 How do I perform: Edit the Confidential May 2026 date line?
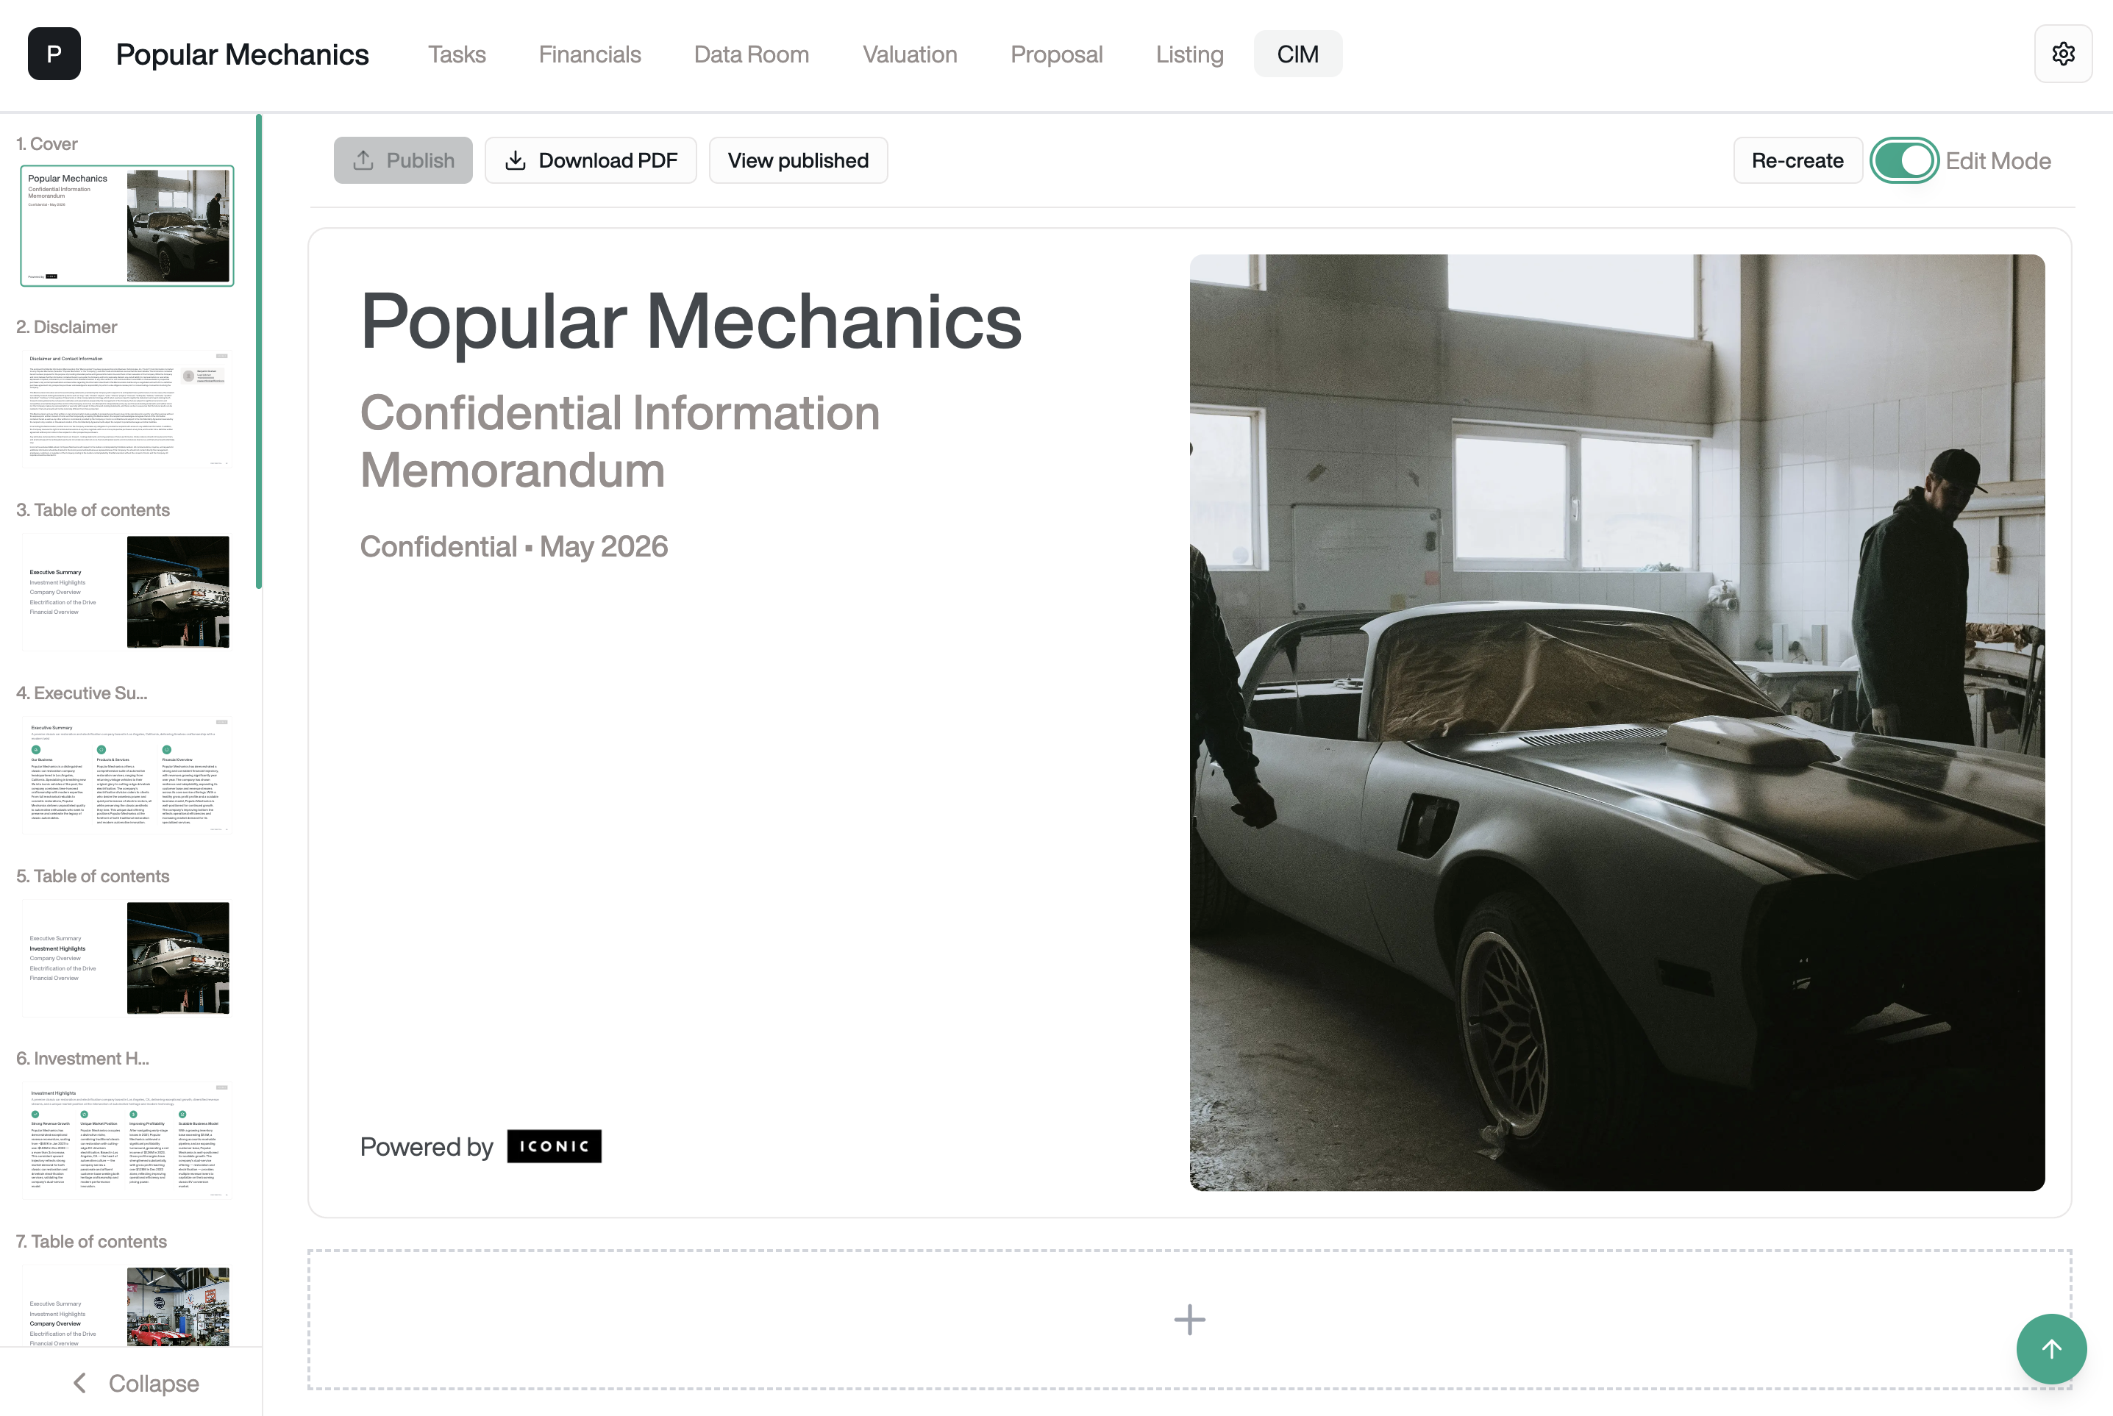click(514, 546)
